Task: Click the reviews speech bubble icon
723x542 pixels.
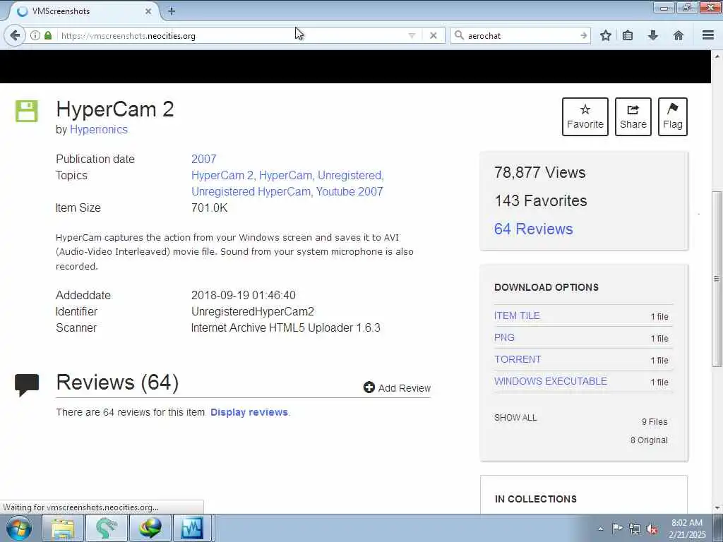Action: click(27, 385)
